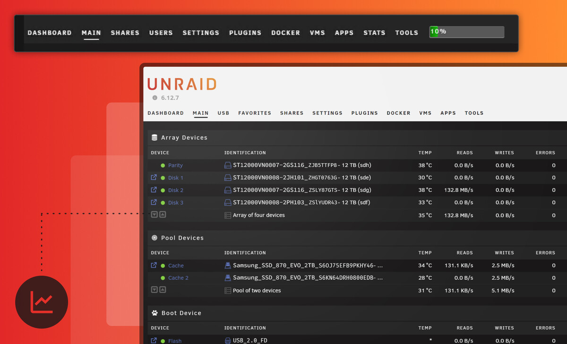Click the UNRAID logo
Screen dimensions: 567x344
pos(182,84)
